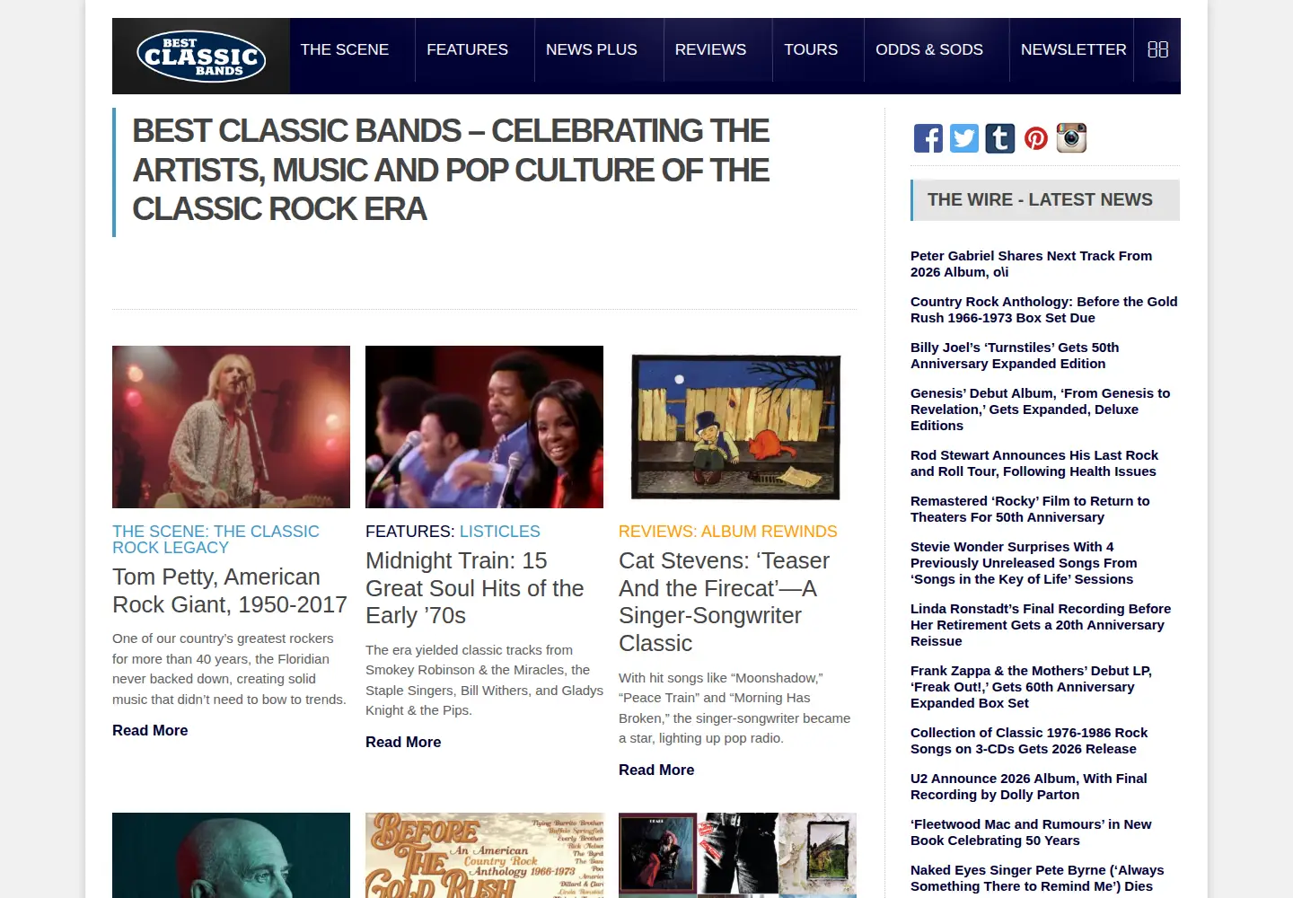Screen dimensions: 1293x898
Task: Open 'Midnight Train: 15 Great Soul Hits' headline
Action: click(x=475, y=588)
